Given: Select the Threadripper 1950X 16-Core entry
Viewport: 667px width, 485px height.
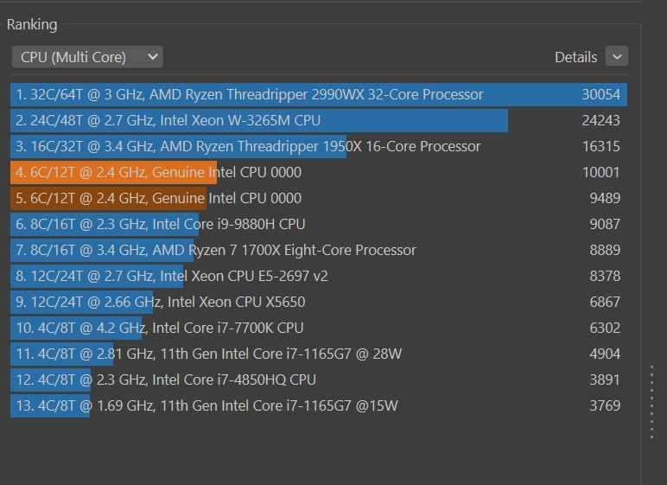Looking at the screenshot, I should pos(248,146).
